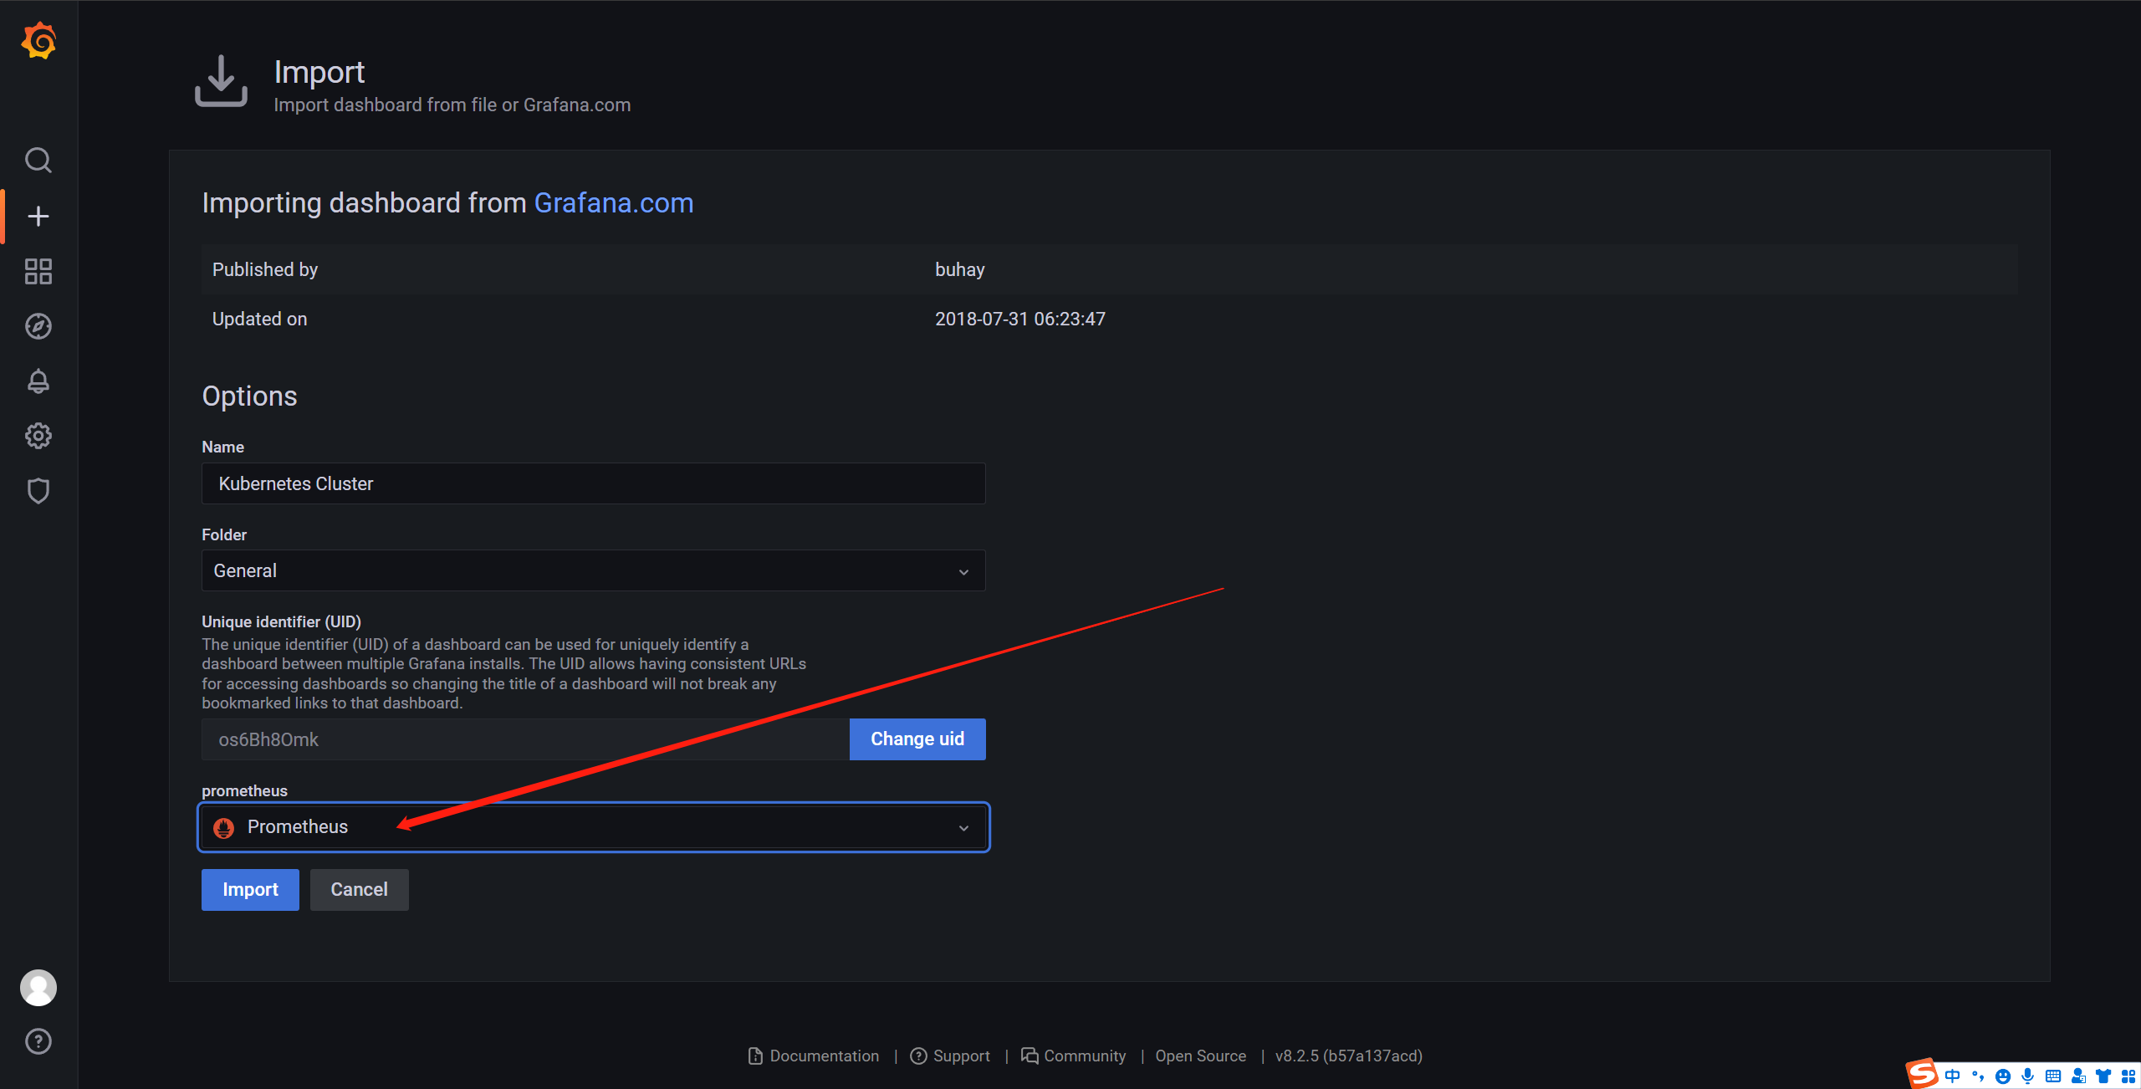Image resolution: width=2141 pixels, height=1089 pixels.
Task: Open the Alerting bell icon
Action: click(x=38, y=381)
